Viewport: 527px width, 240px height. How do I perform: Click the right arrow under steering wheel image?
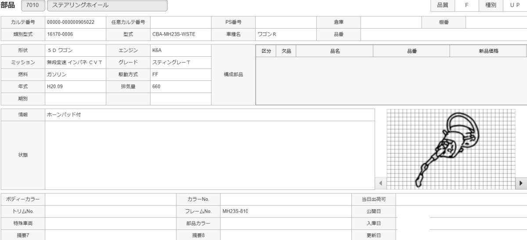[521, 183]
